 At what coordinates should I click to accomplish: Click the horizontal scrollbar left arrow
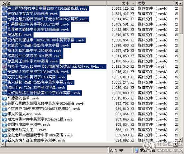pos(3,144)
